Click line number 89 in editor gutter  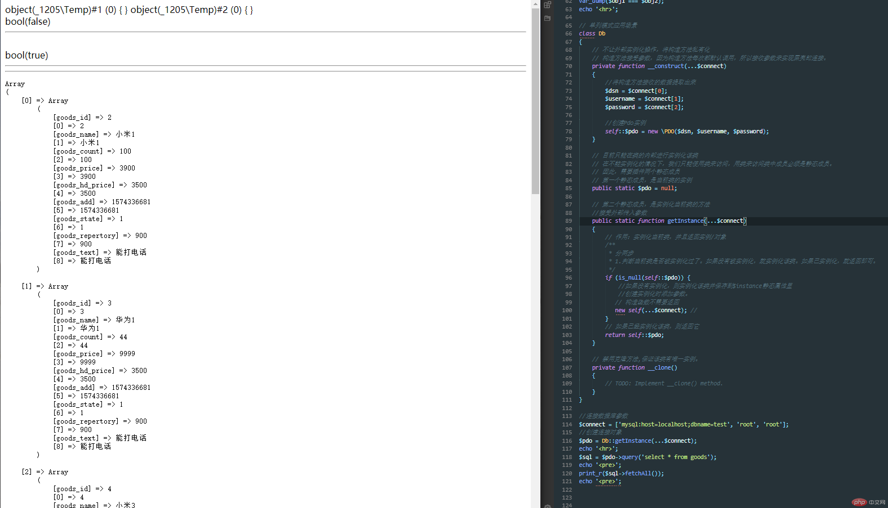coord(568,221)
